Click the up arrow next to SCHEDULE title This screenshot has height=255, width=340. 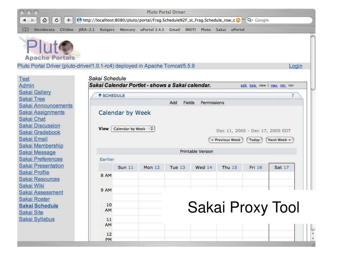point(100,95)
